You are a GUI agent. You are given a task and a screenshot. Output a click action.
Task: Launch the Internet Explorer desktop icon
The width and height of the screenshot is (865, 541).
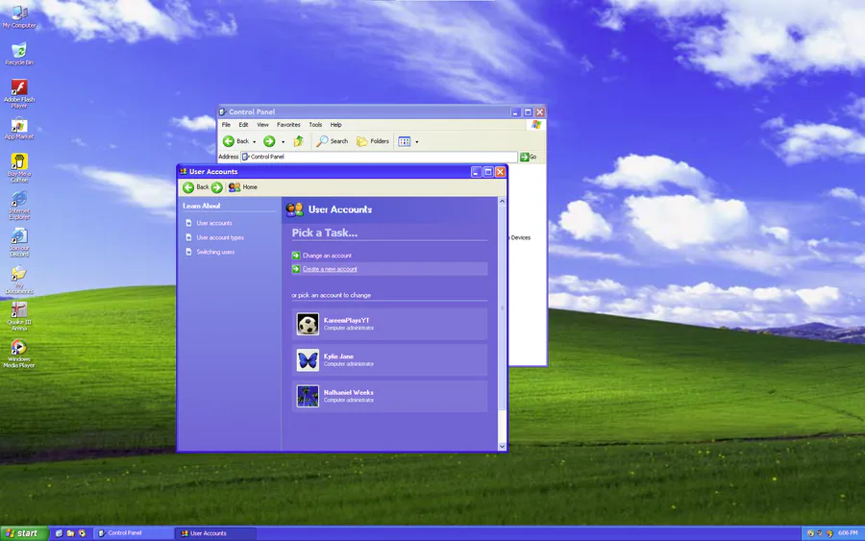tap(19, 205)
